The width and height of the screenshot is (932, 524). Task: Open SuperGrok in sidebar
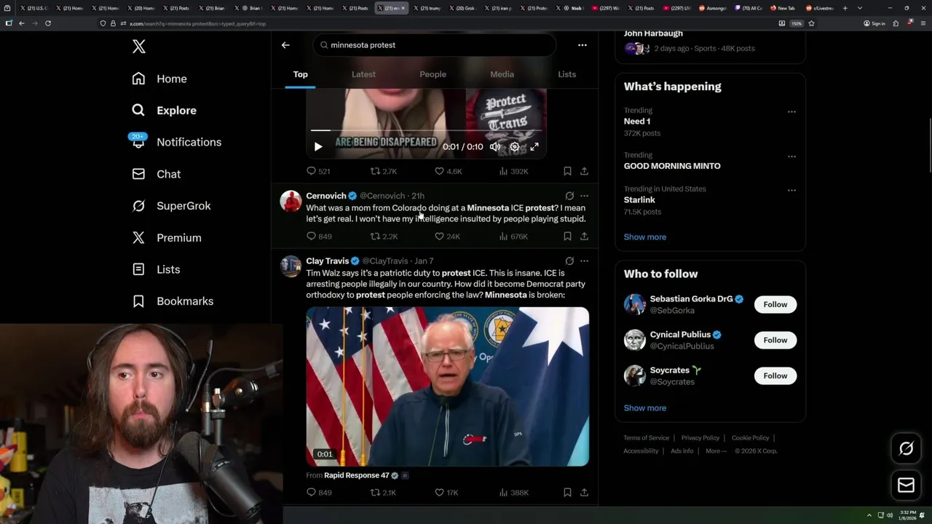[x=171, y=206]
